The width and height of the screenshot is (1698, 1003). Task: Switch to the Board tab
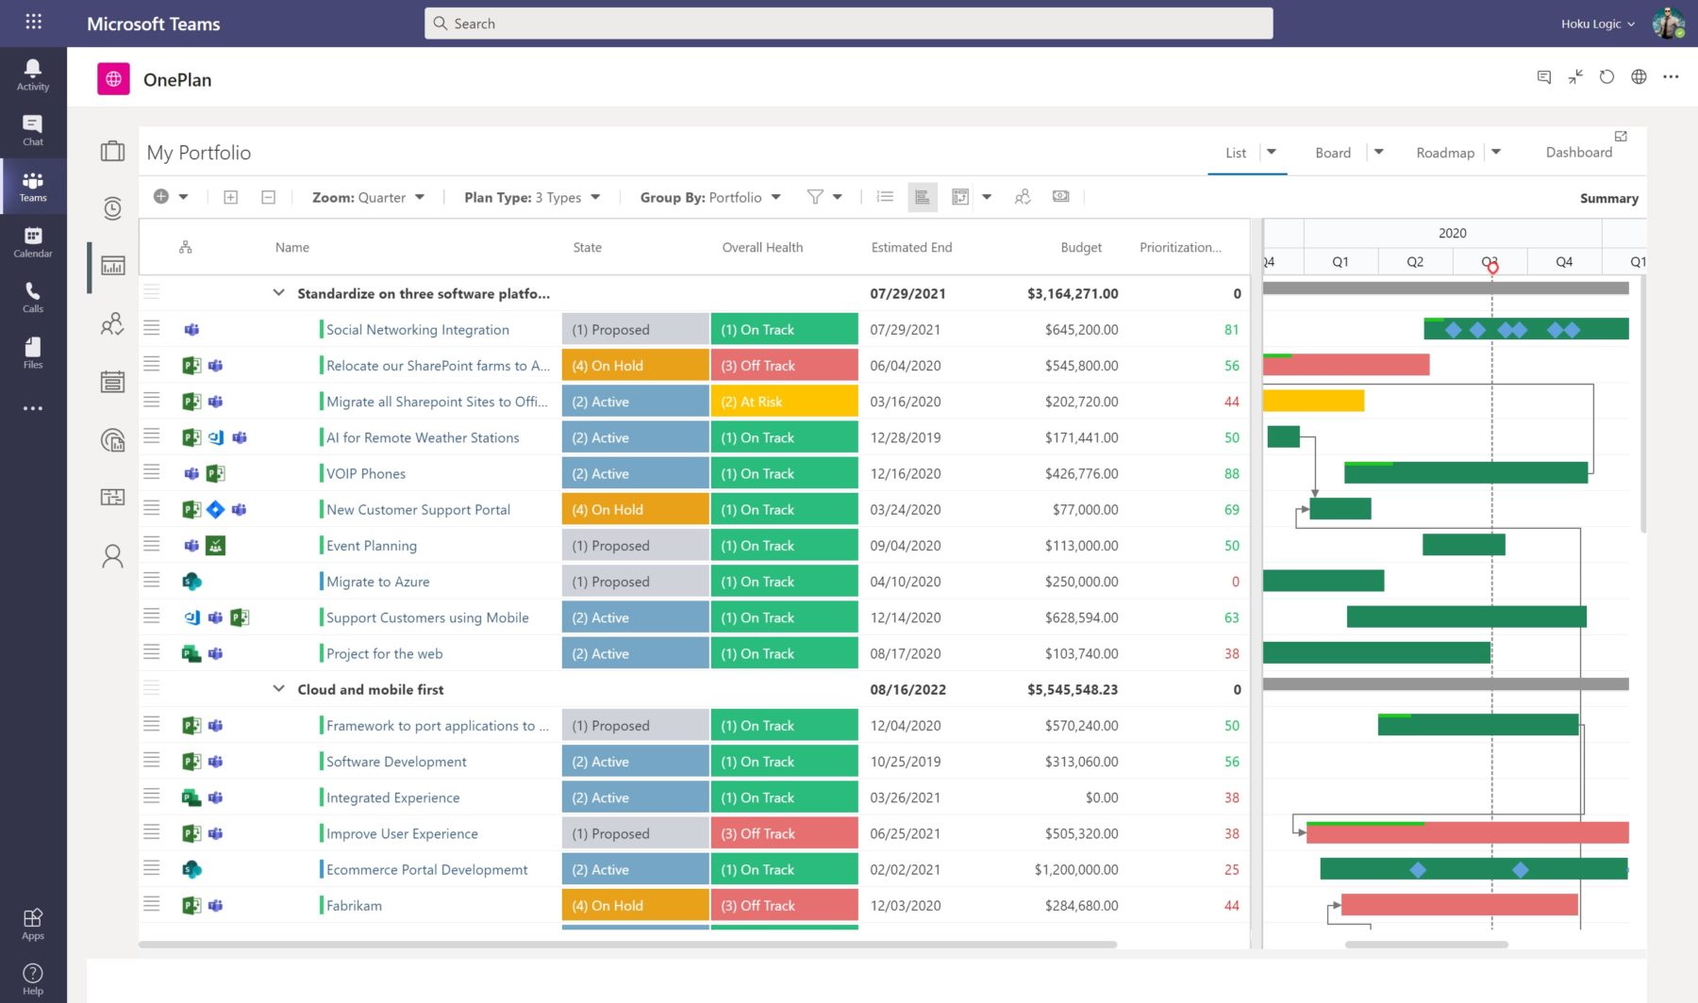[1333, 153]
